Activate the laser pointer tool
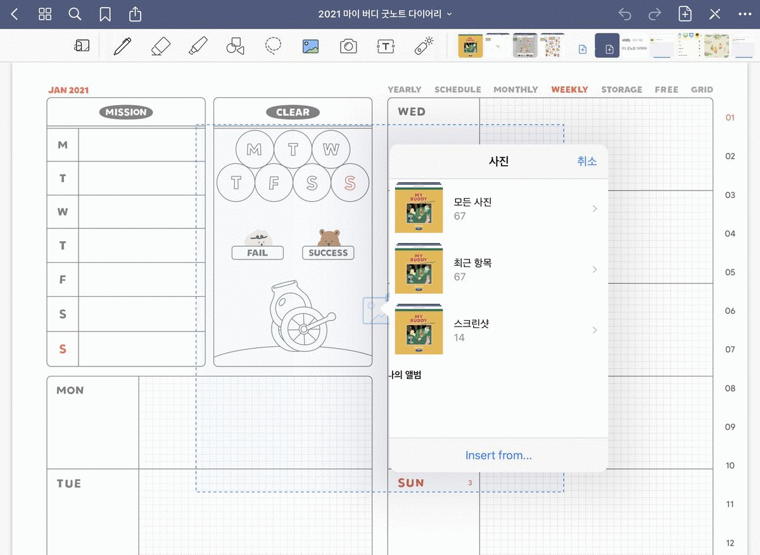This screenshot has height=555, width=760. [423, 46]
